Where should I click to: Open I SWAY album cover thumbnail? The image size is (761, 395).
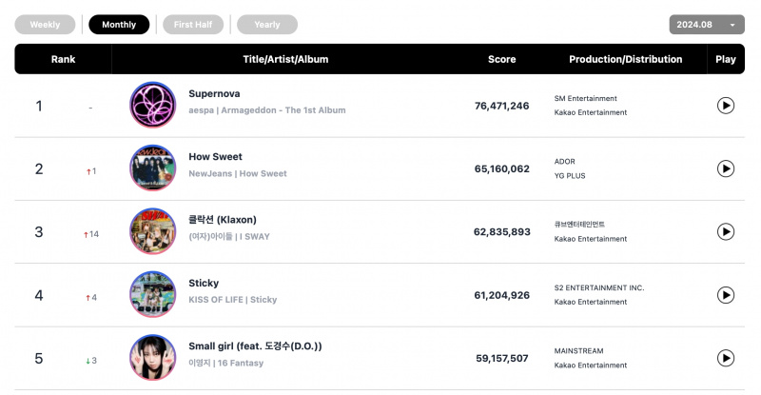click(x=153, y=231)
